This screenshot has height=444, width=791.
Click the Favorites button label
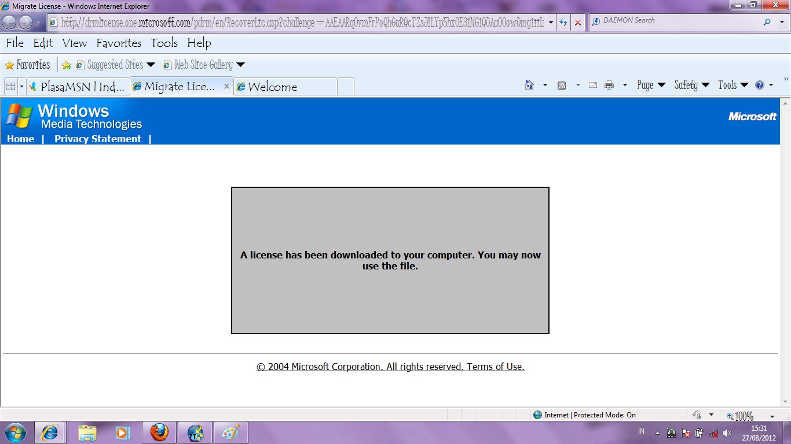click(33, 65)
